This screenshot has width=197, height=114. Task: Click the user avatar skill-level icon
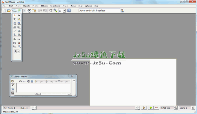tap(122, 11)
